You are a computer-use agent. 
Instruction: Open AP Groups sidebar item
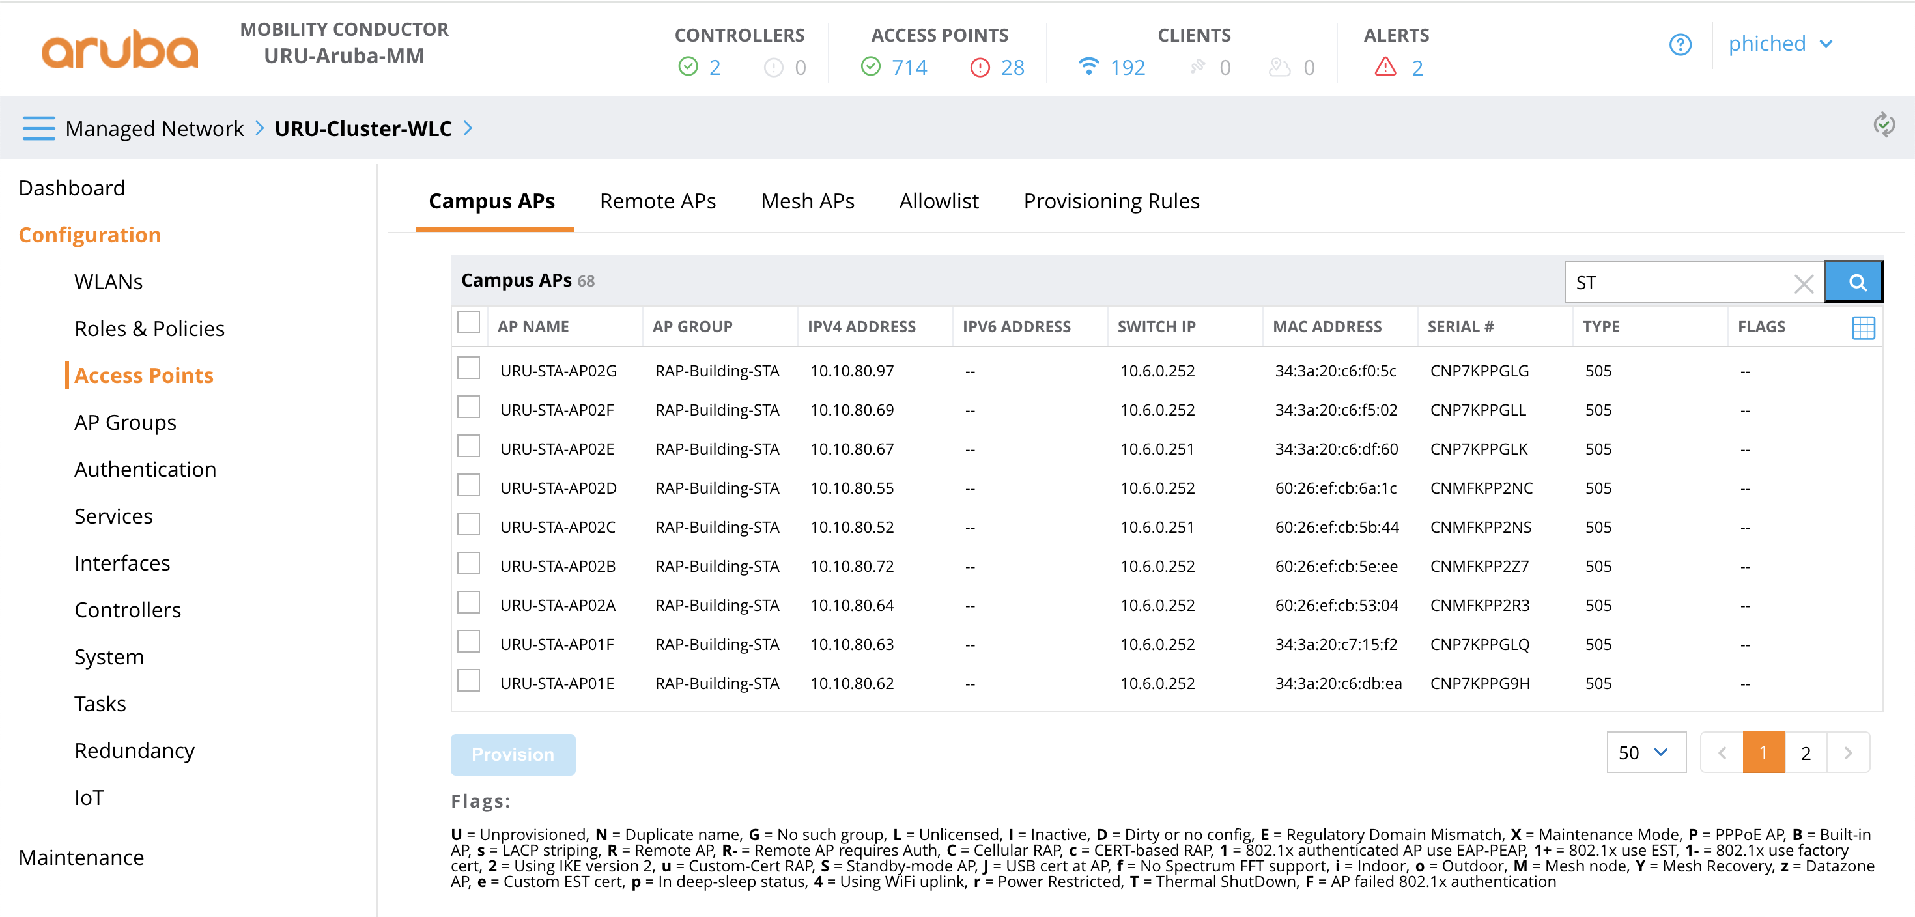(126, 422)
